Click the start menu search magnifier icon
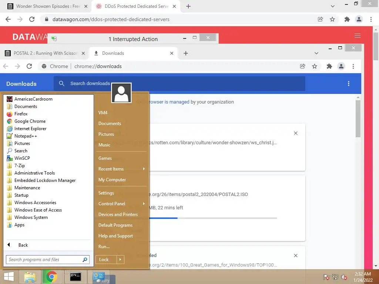This screenshot has height=284, width=379. pyautogui.click(x=85, y=260)
